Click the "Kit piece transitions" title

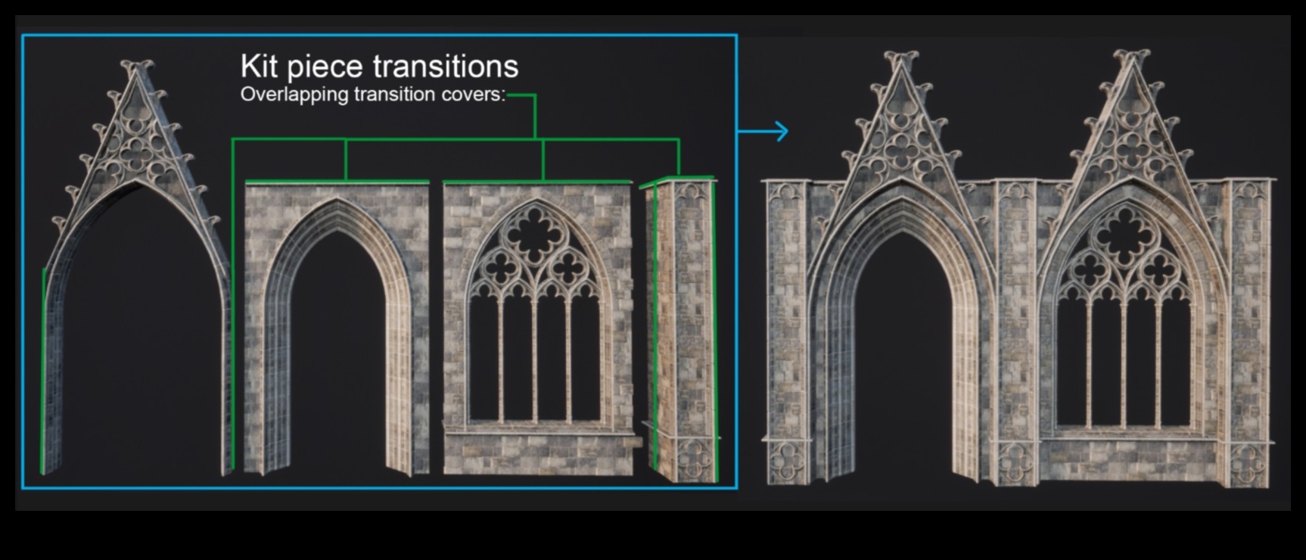coord(379,67)
